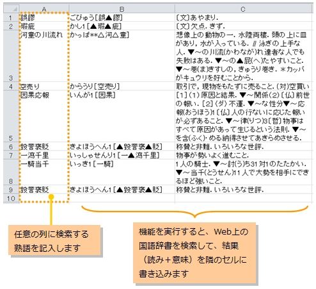Select column B header
Screen dimensions: 316x289
pos(122,9)
